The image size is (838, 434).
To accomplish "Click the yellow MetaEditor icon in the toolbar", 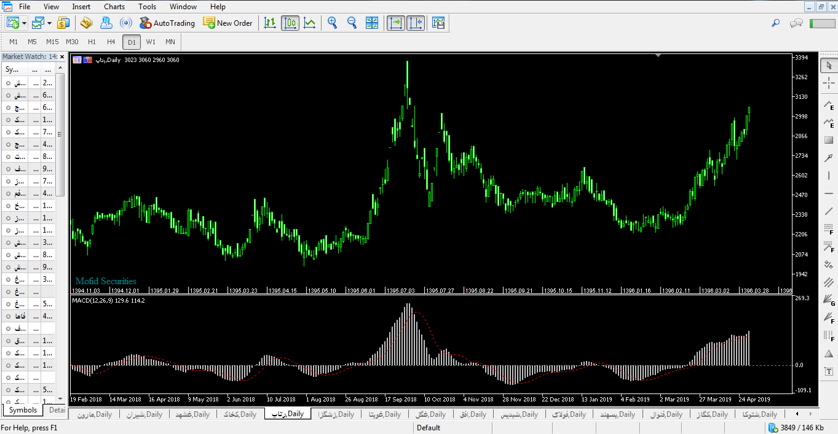I will tap(87, 23).
